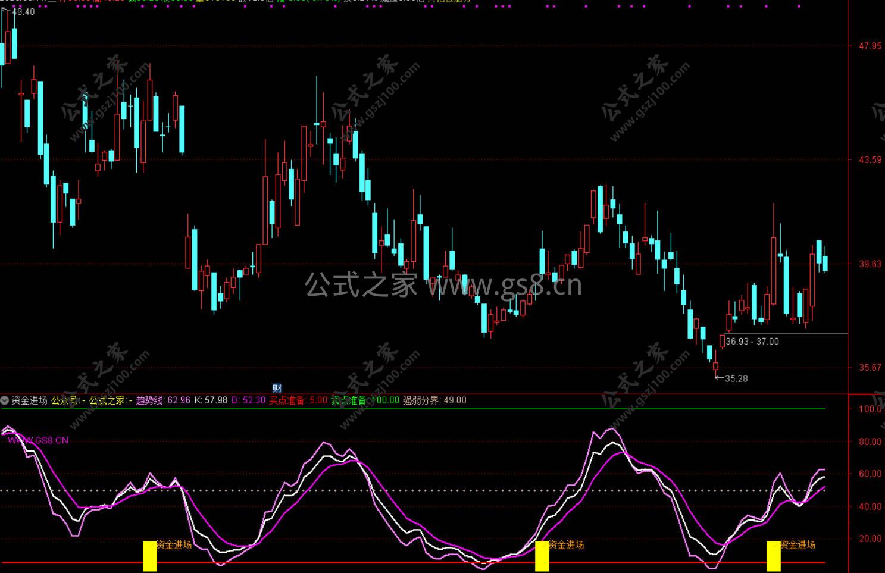Click the 36.93 - 37.00 gap label
885x573 pixels.
752,342
